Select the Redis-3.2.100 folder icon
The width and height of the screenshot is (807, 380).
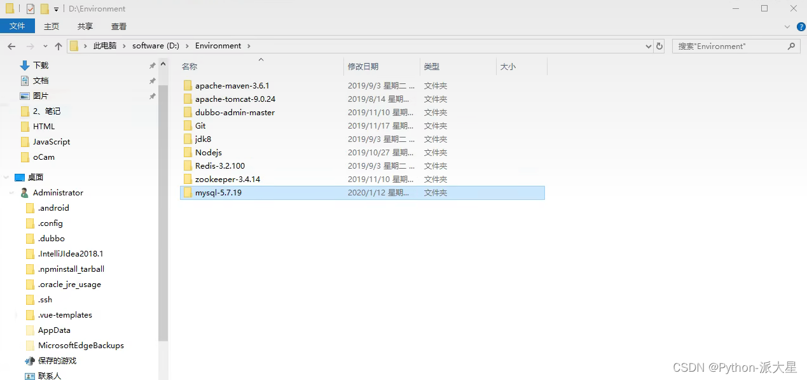pyautogui.click(x=188, y=165)
